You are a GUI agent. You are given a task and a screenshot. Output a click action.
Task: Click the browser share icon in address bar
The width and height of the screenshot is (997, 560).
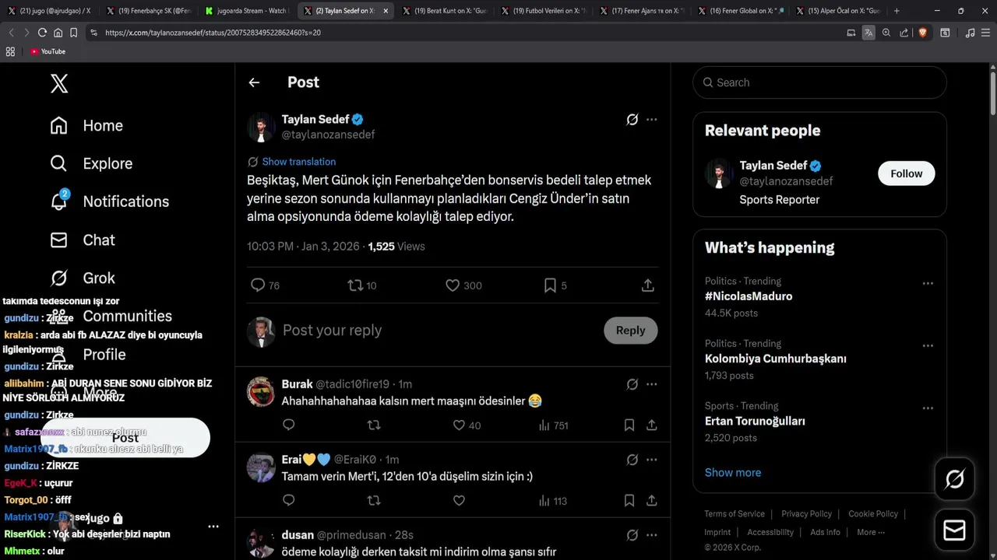tap(904, 33)
